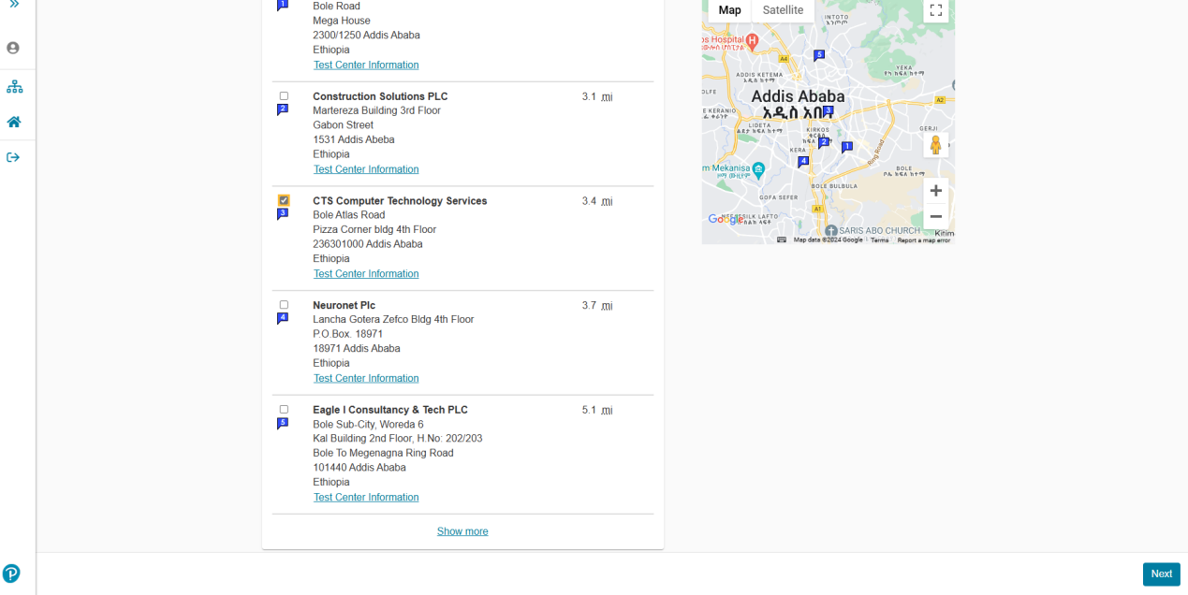Click the Pearson logo at bottom left

coord(12,573)
